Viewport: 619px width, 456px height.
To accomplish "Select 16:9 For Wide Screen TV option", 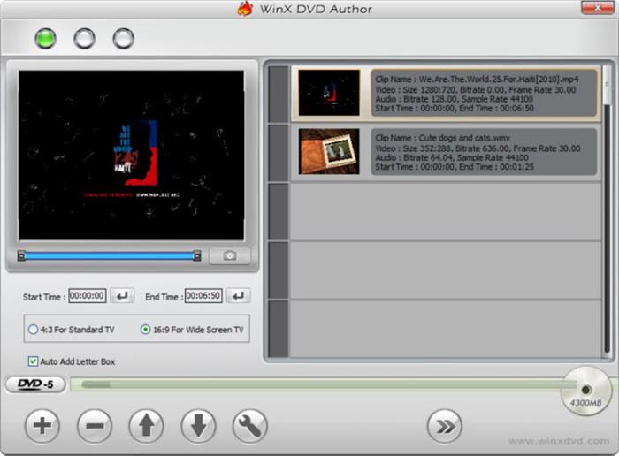I will point(192,330).
